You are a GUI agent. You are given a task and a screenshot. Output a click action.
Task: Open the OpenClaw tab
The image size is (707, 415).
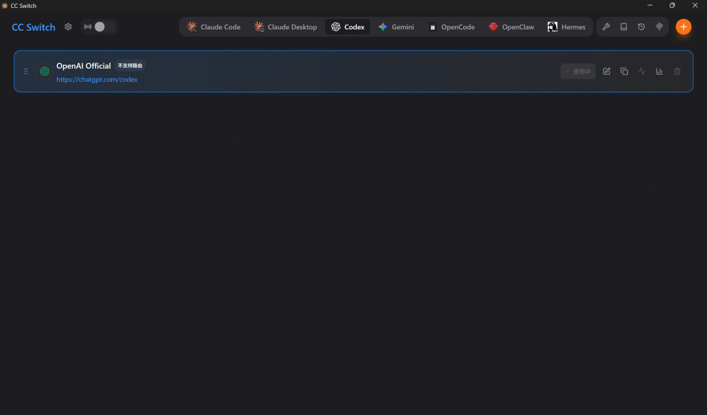[x=511, y=27]
